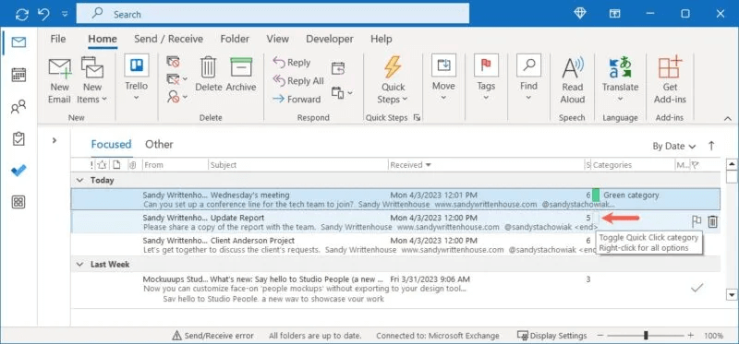Open the Calendar module in the sidebar
The image size is (739, 344).
coord(18,75)
